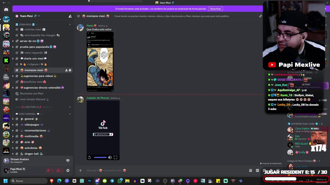The height and width of the screenshot is (185, 330).
Task: Create channel in ZONA MEXI category
Action: [70, 24]
